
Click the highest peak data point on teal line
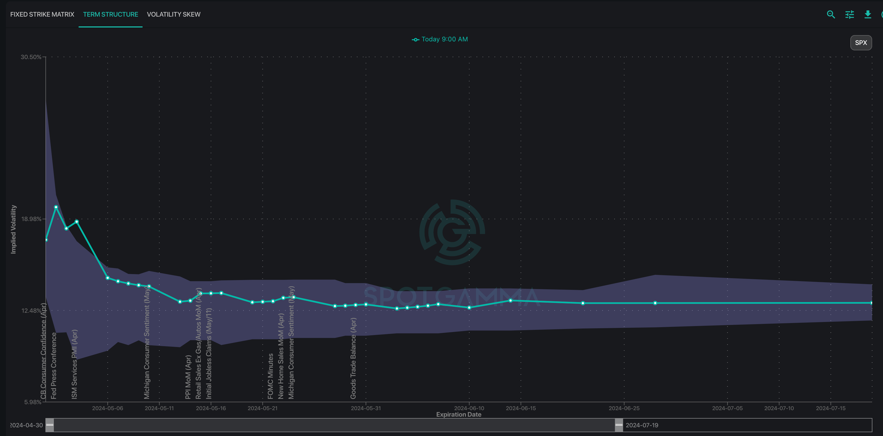56,207
